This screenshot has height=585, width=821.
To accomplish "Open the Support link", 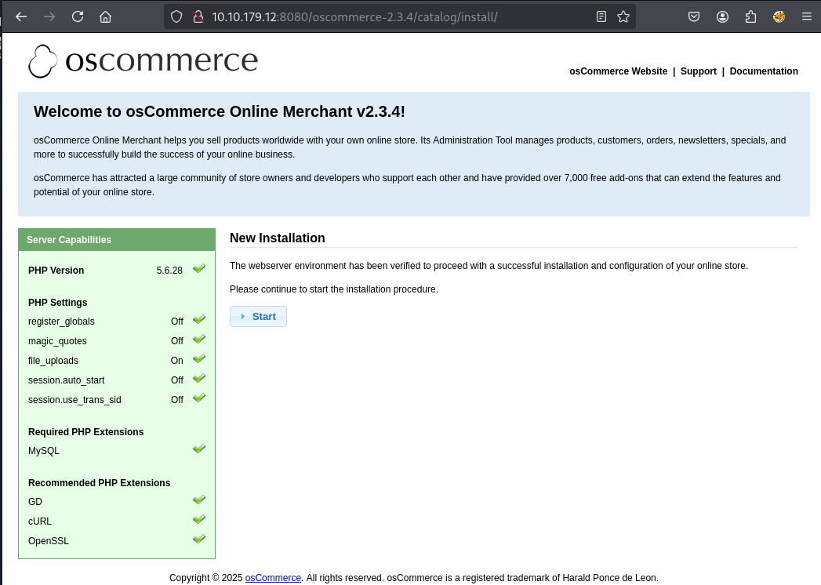I will [x=698, y=71].
